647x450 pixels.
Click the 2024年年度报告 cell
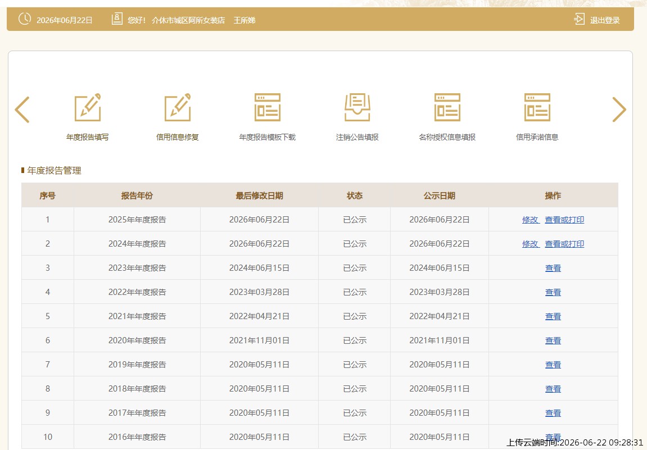[137, 244]
